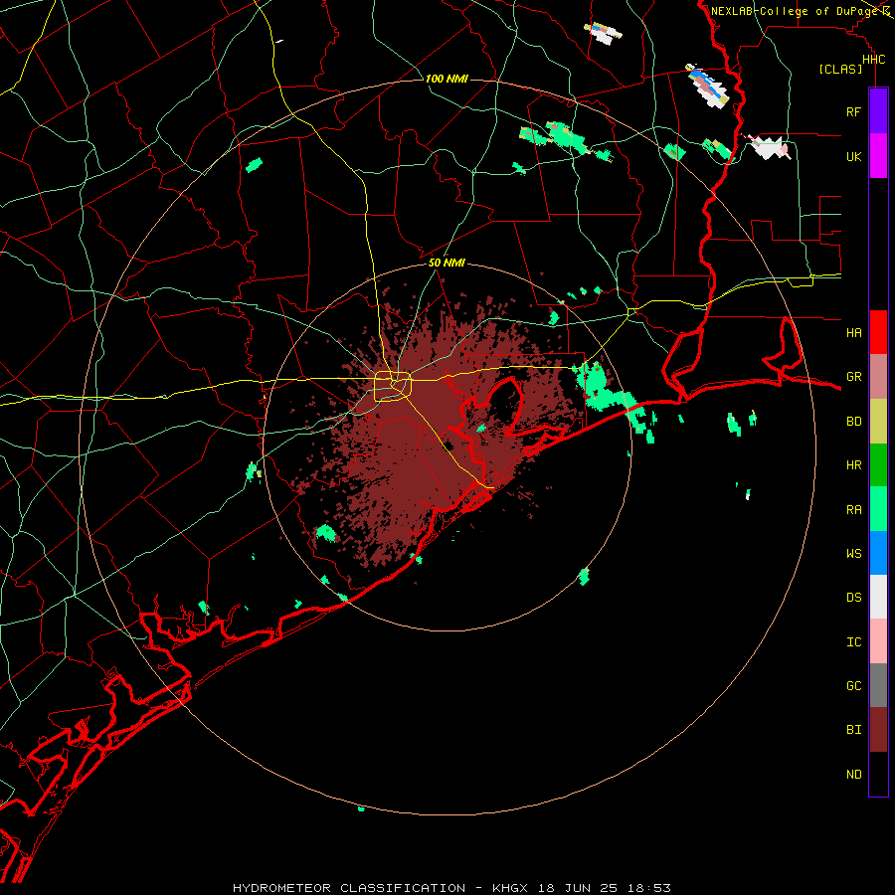
Task: Click the 'BD' legend label
Action: (x=853, y=422)
